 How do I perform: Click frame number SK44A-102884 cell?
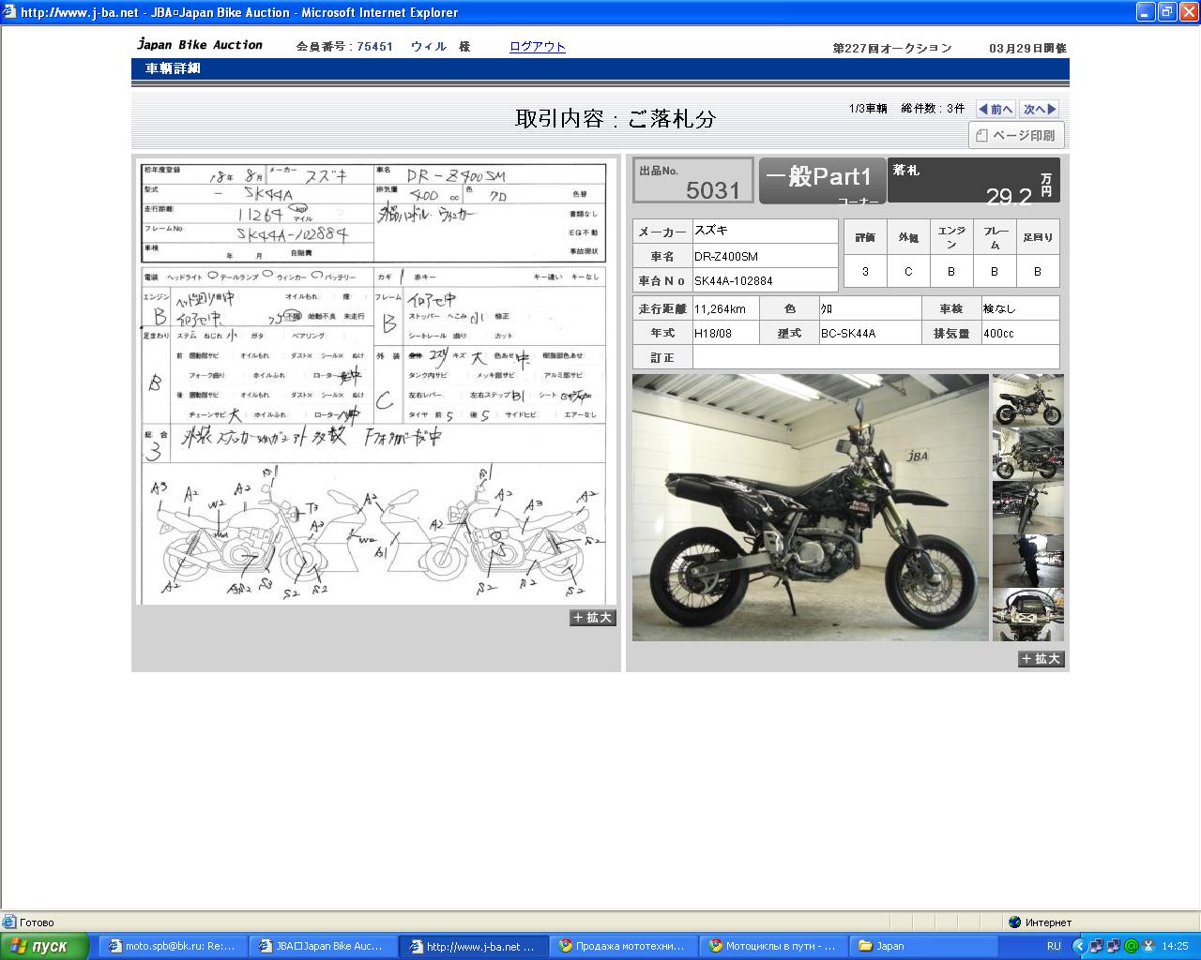pyautogui.click(x=765, y=280)
